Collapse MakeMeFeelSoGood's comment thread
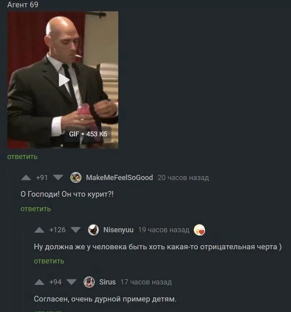291x312 pixels. (10, 175)
